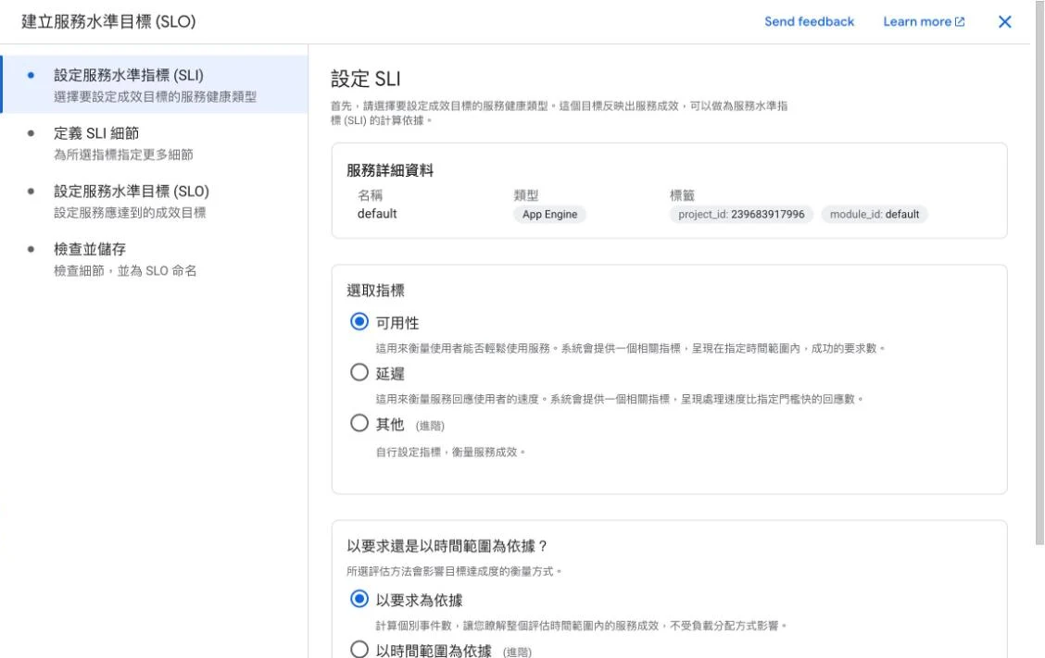Go to step 設定服務水準目標 (SLO)
1045x658 pixels.
coord(155,201)
